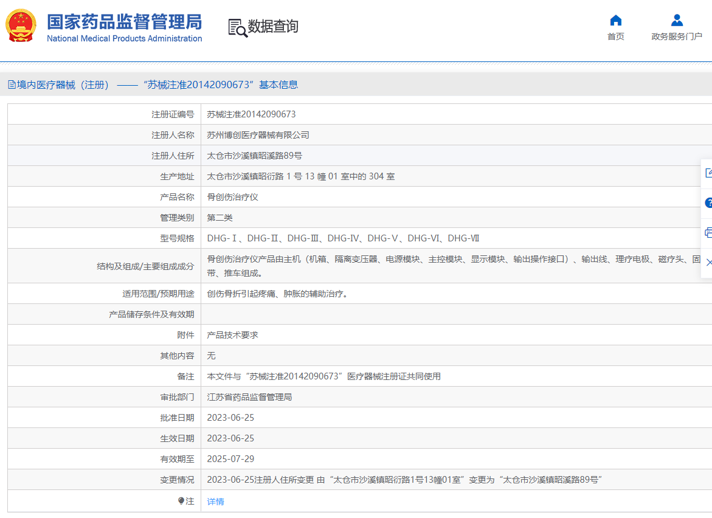This screenshot has height=518, width=712.
Task: Close the floating side panel with the X
Action: pos(709,262)
